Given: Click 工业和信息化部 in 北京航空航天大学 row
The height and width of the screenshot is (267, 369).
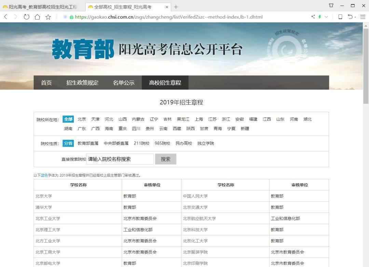Looking at the screenshot, I should pos(285,218).
